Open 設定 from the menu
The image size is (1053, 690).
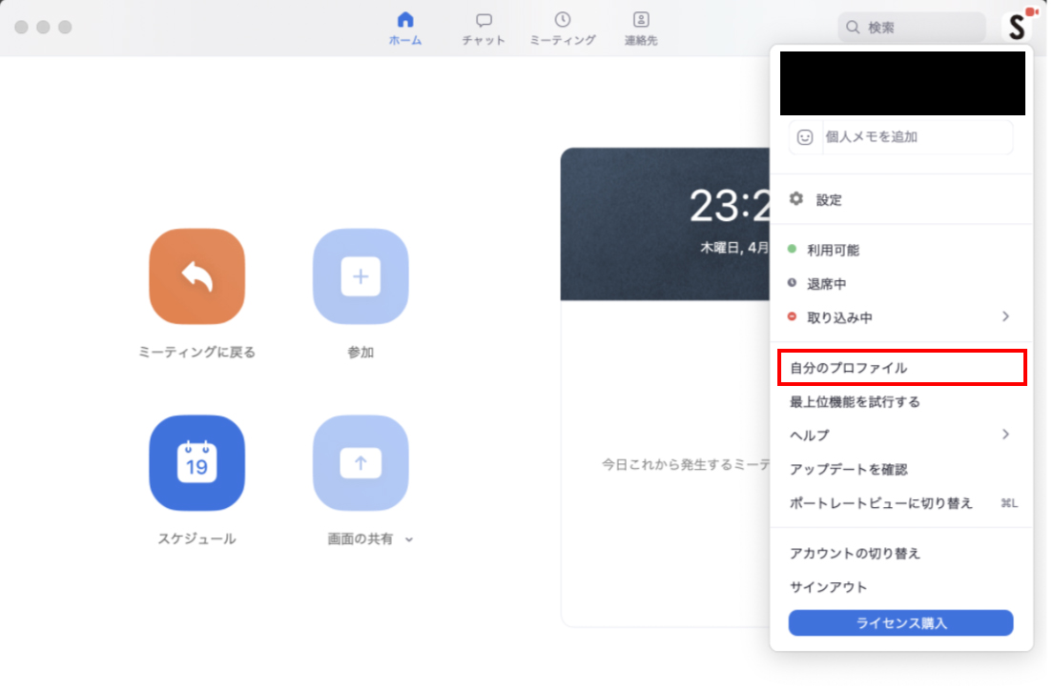pyautogui.click(x=900, y=199)
